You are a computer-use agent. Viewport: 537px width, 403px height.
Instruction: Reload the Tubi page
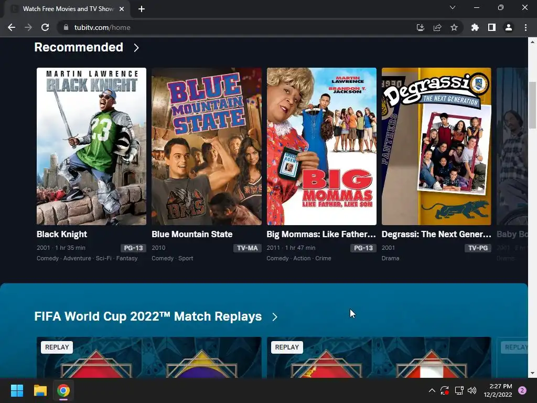click(45, 27)
